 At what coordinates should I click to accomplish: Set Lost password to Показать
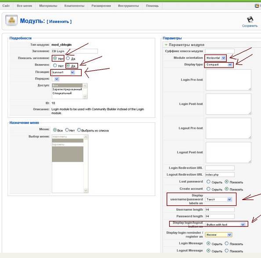point(227,182)
